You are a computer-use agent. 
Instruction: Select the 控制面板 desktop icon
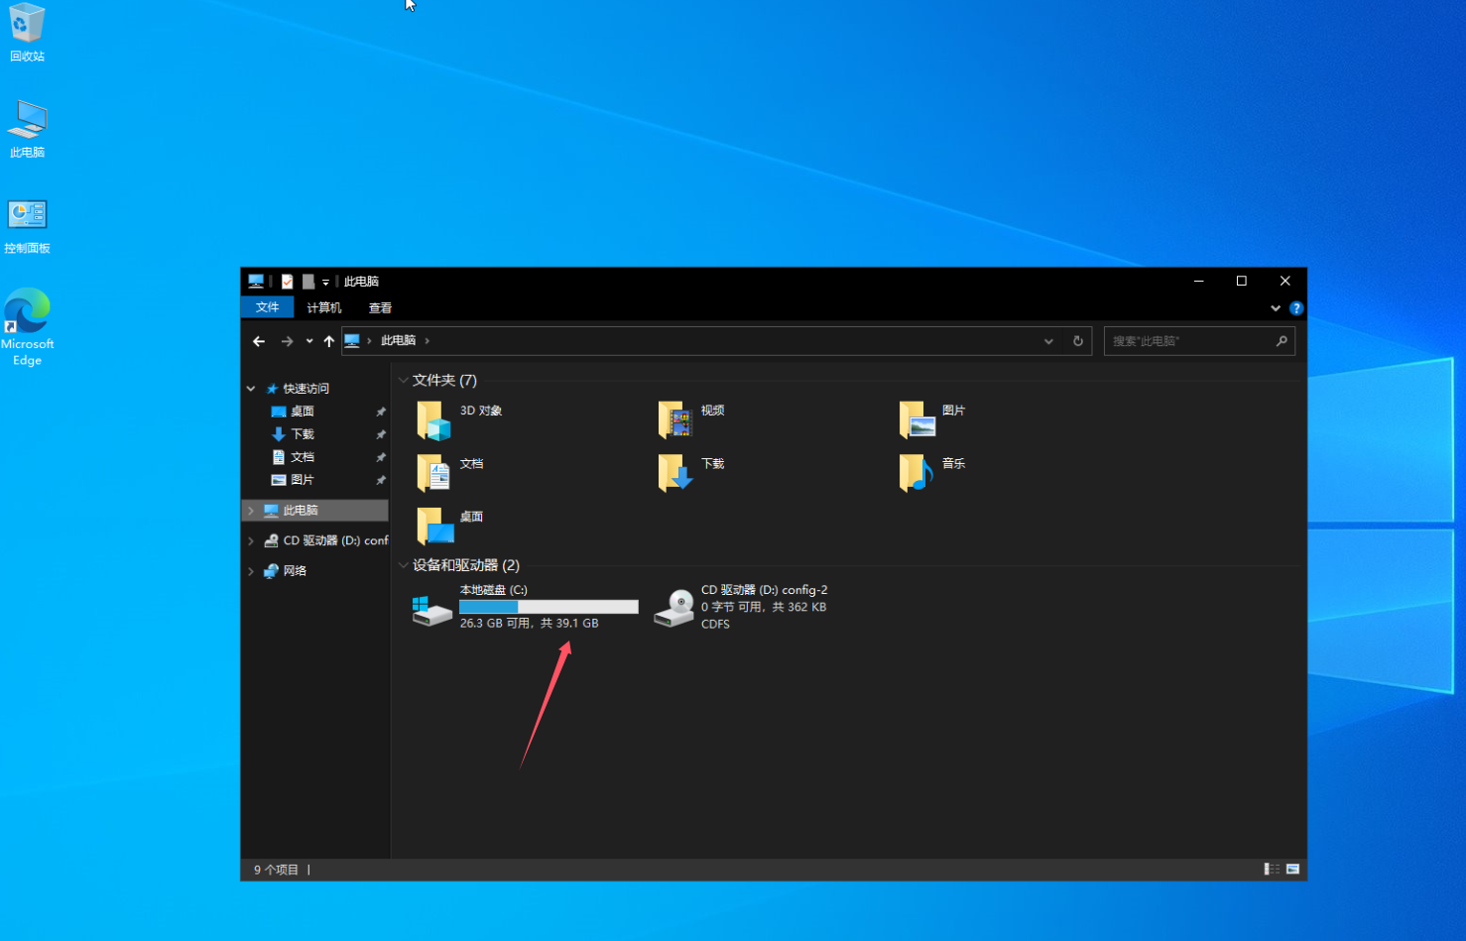[x=27, y=226]
